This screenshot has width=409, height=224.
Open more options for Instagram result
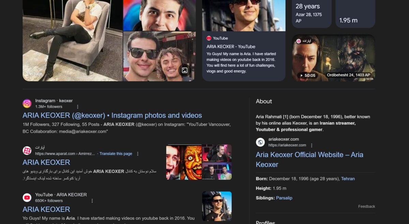(x=78, y=107)
